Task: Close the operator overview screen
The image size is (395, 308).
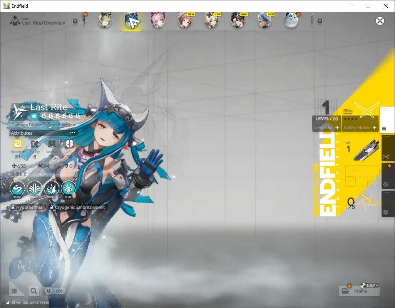Action: click(x=380, y=21)
